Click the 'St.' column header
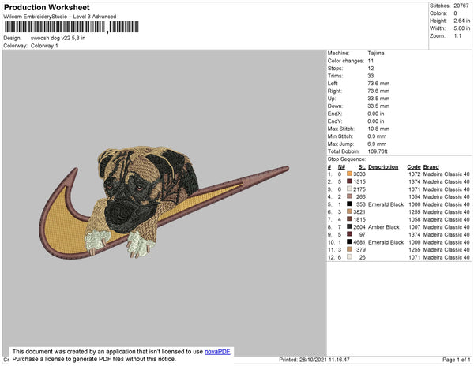The width and height of the screenshot is (474, 366). 362,167
